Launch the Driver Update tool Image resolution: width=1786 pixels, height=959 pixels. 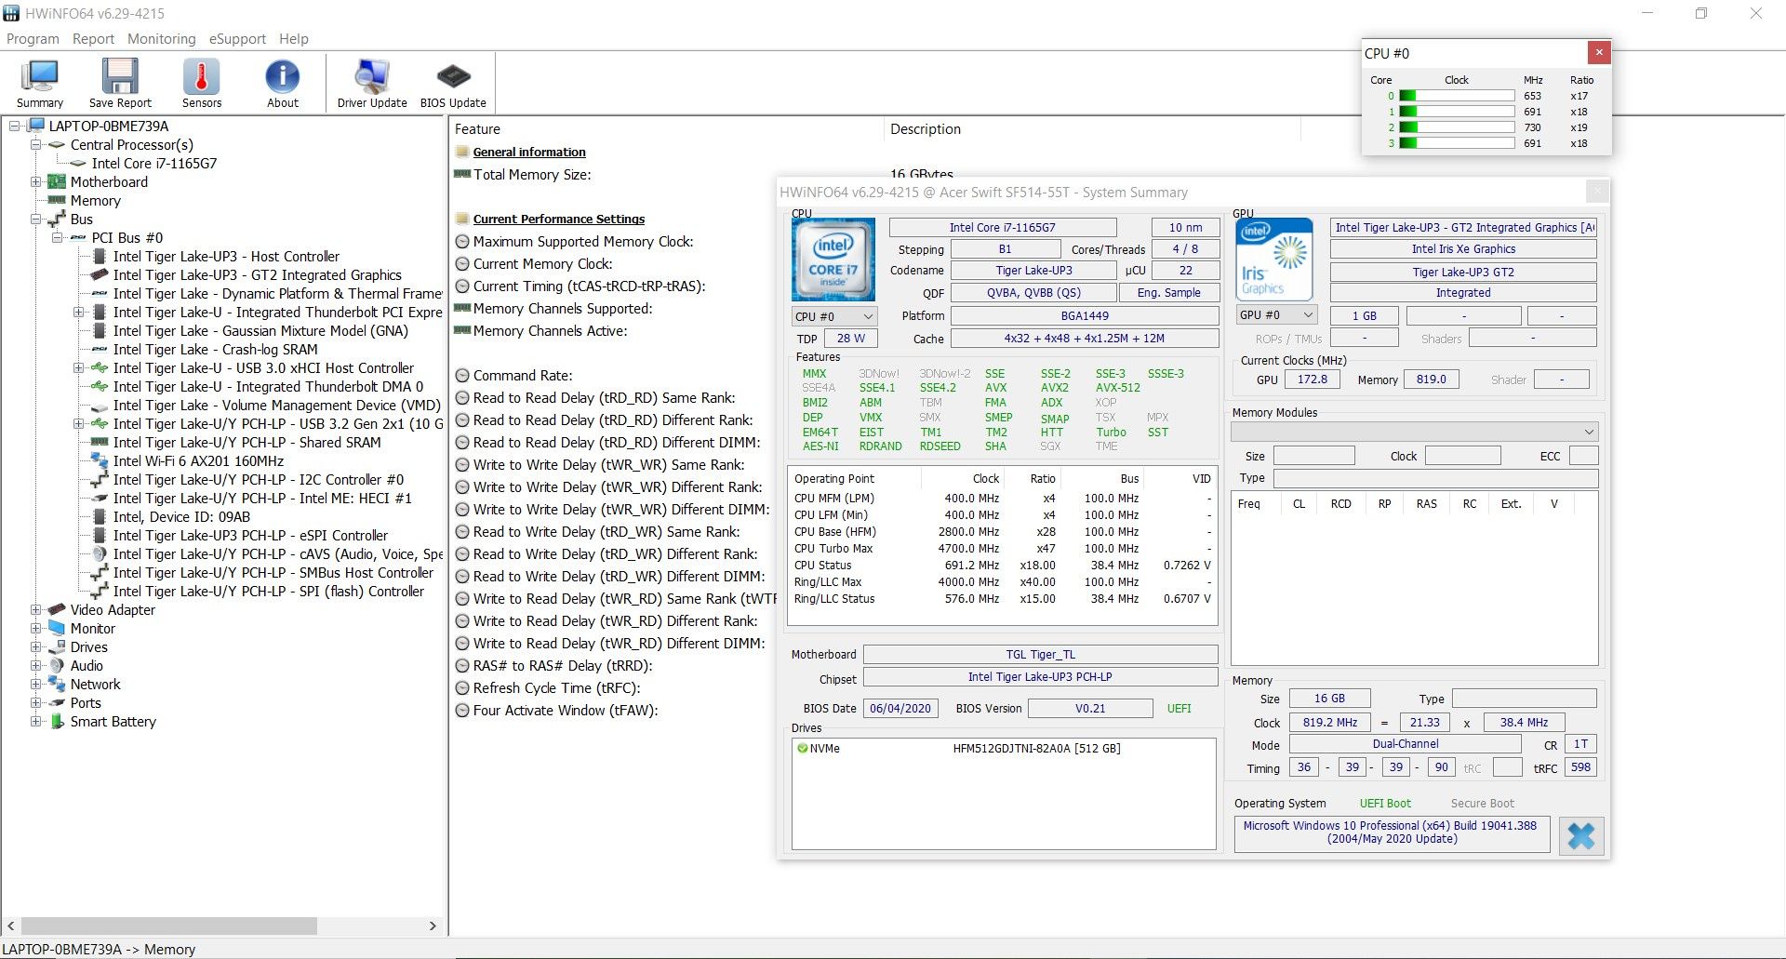tap(372, 83)
